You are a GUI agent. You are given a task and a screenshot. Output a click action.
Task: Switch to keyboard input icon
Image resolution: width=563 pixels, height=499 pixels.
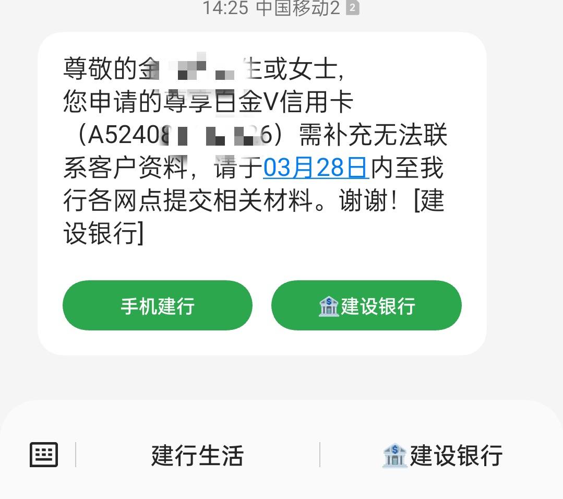44,455
